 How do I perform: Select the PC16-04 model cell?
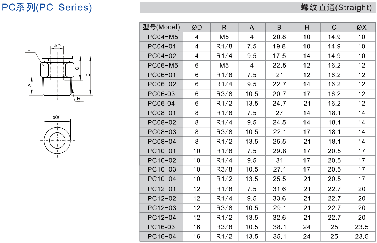coord(161,236)
